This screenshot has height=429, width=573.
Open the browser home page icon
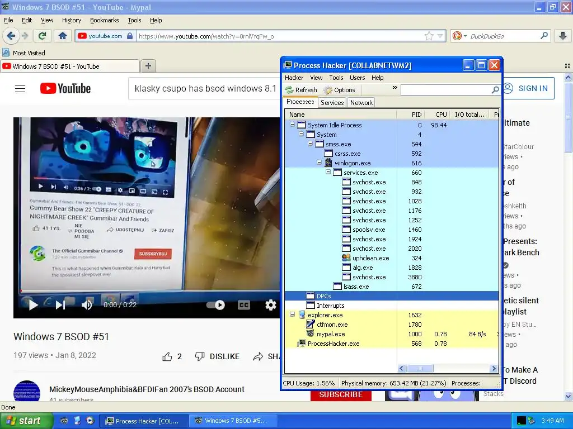point(63,36)
